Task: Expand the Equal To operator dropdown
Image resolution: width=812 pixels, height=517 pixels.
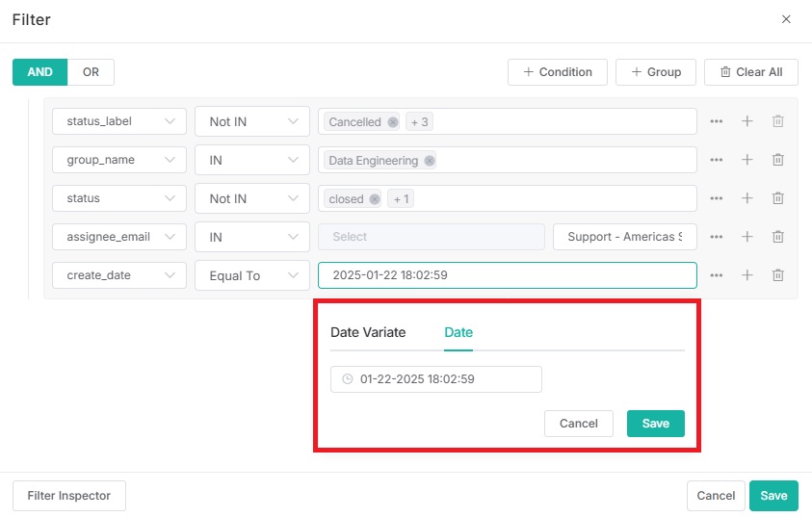Action: point(251,275)
